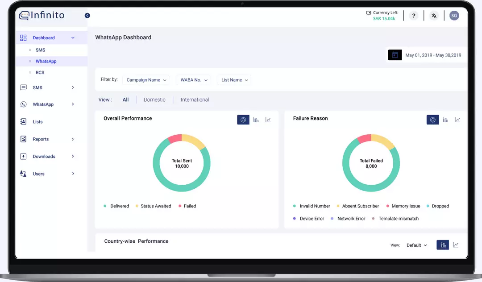Viewport: 482px width, 282px height.
Task: Switch Failure Reason to bar chart view
Action: tap(445, 120)
